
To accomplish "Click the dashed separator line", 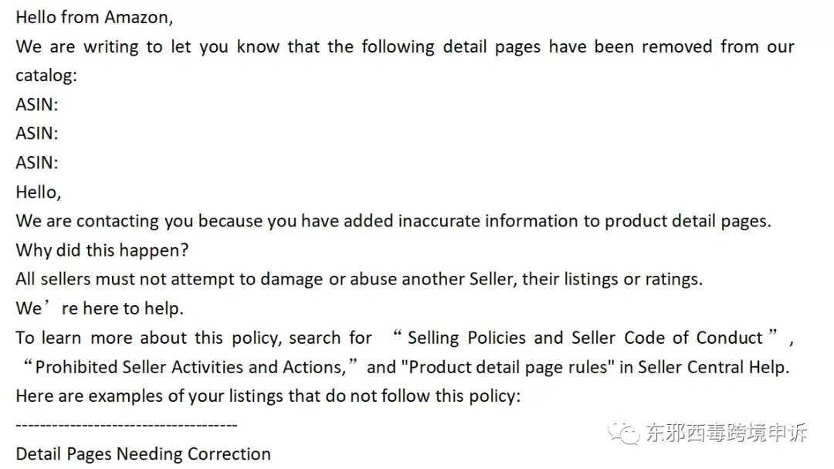I will click(x=127, y=425).
